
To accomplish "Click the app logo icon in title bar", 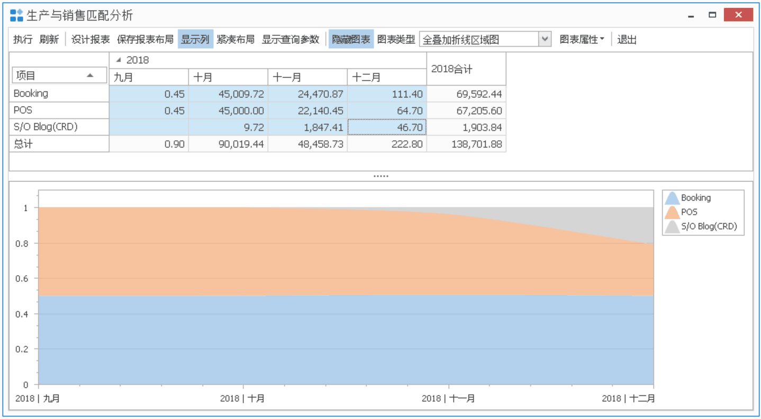I will [16, 15].
